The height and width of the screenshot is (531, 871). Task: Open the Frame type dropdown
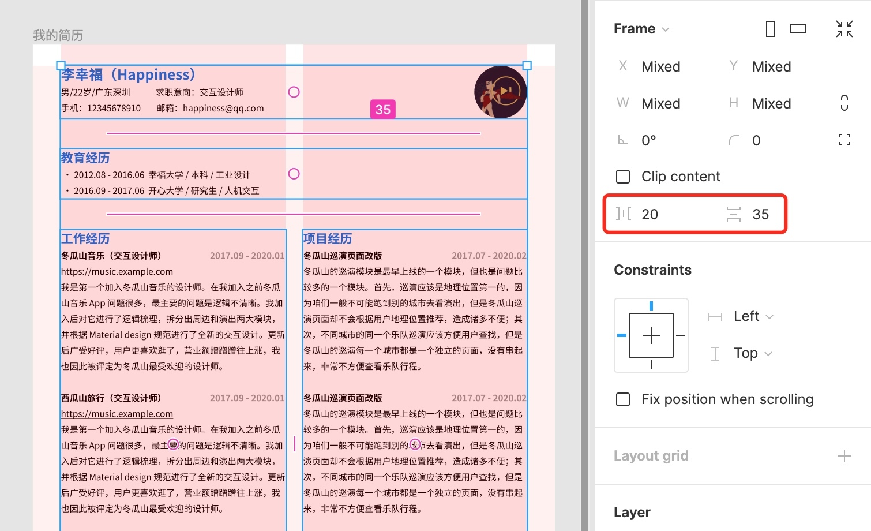pyautogui.click(x=641, y=29)
